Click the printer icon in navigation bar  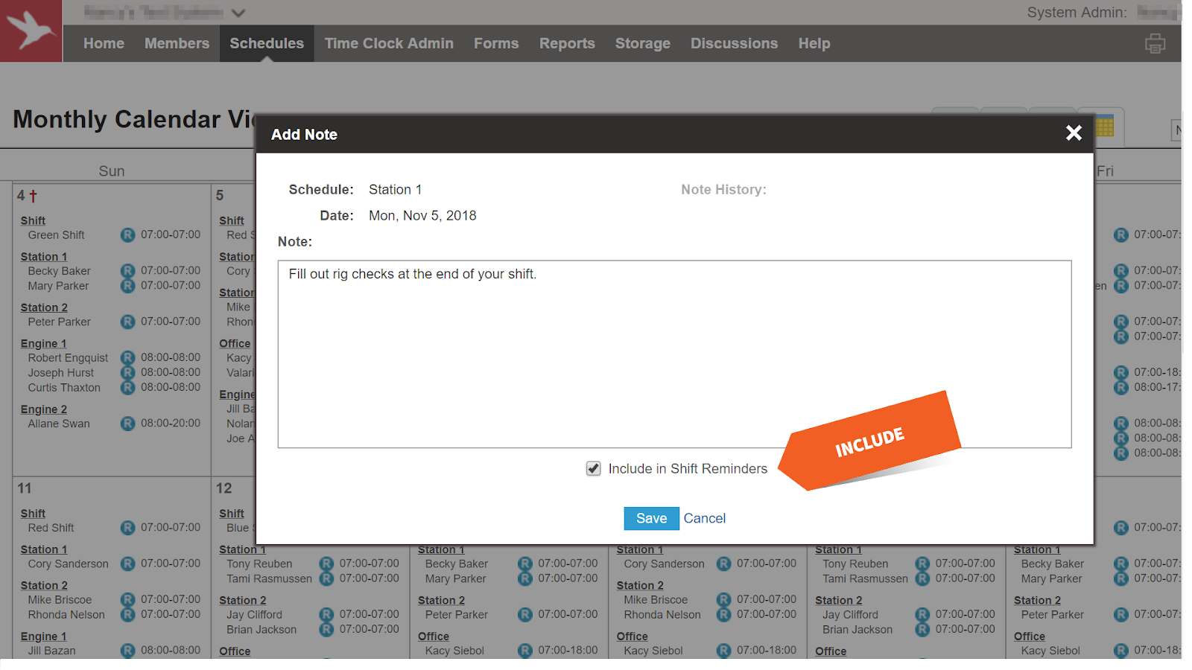(1155, 44)
